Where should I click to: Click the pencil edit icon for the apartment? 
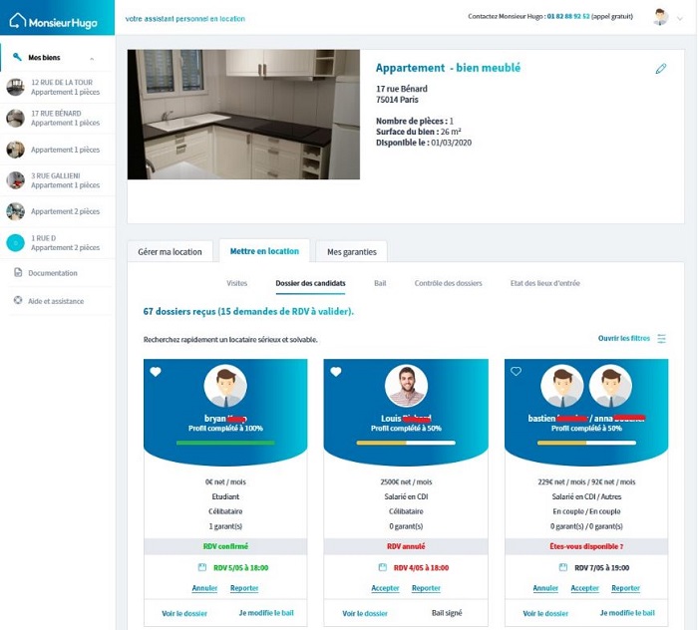click(660, 69)
